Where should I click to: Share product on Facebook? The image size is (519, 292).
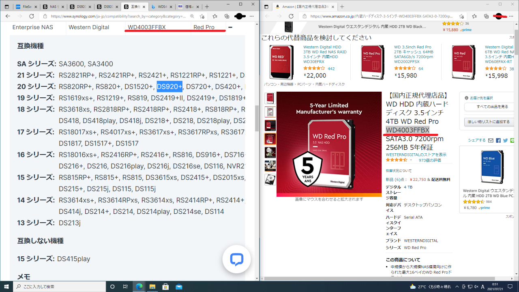coord(498,140)
